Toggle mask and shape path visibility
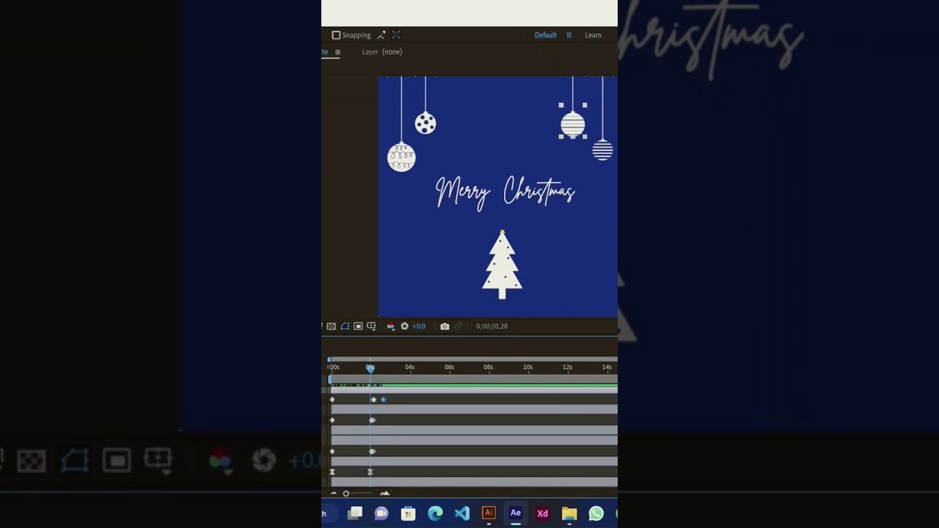939x528 pixels. click(345, 326)
